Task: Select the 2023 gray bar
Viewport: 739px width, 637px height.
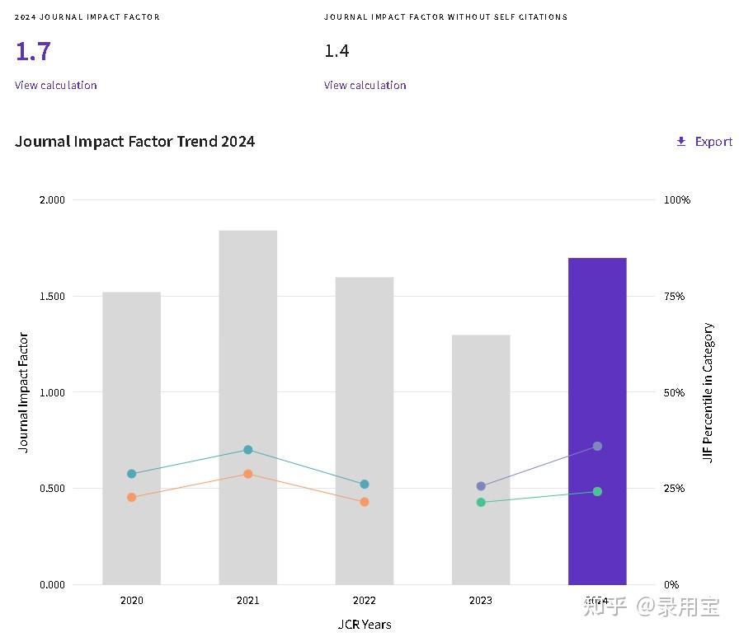Action: click(481, 460)
